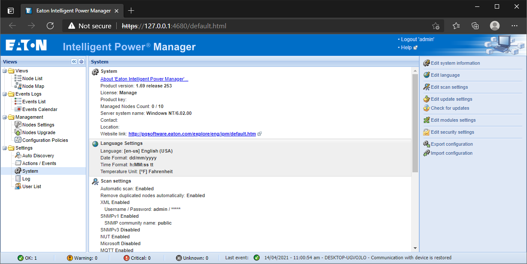Click the Actions / Events icon
The image size is (527, 264).
18,163
